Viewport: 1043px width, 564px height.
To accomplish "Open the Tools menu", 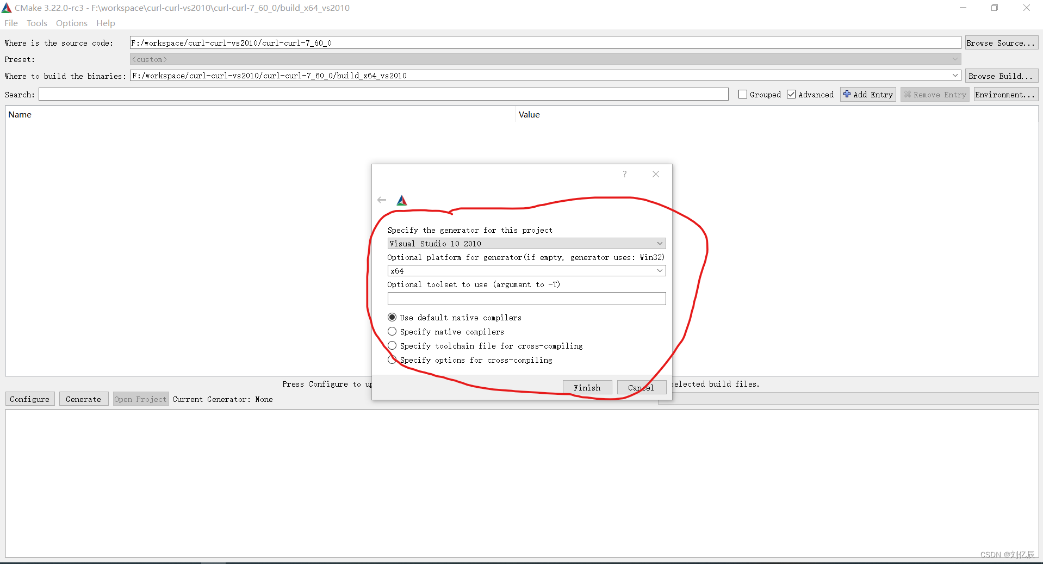I will tap(37, 23).
